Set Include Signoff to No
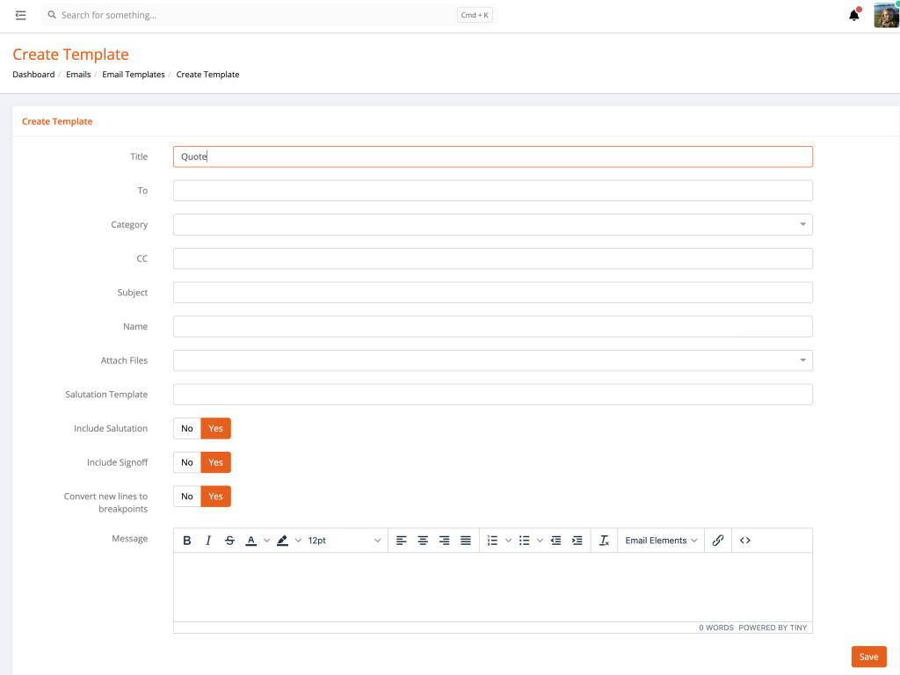 pyautogui.click(x=187, y=462)
